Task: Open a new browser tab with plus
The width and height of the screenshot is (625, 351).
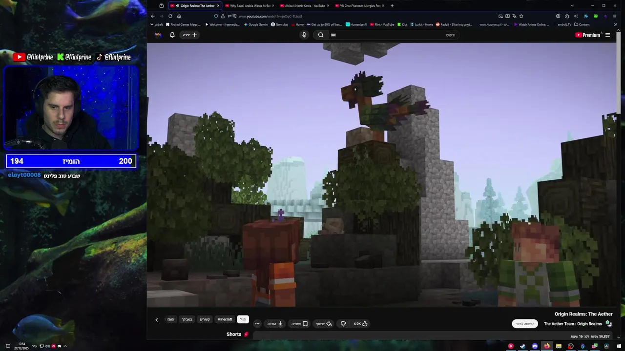Action: click(x=392, y=6)
